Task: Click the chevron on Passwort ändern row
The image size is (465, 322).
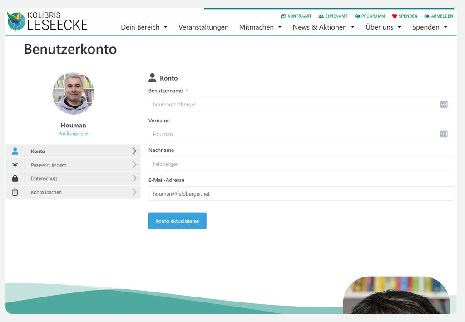Action: 134,165
